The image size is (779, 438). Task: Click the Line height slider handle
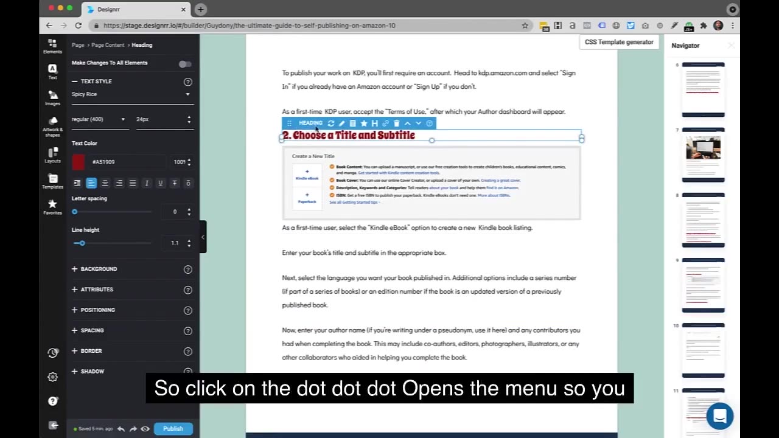82,243
